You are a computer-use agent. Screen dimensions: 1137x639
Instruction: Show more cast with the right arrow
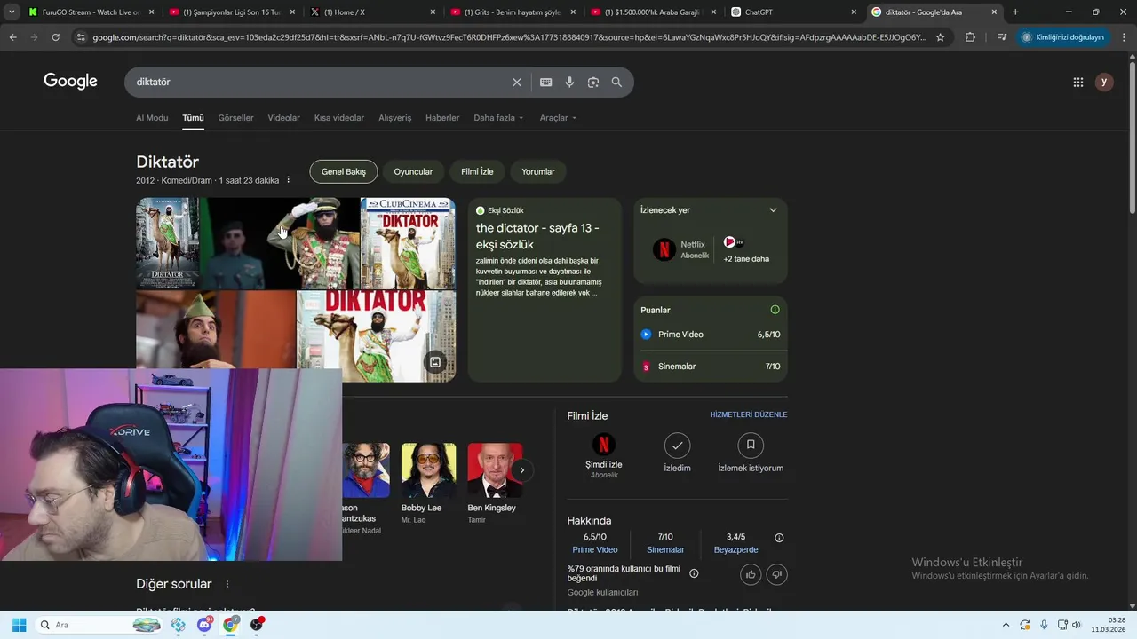[522, 470]
